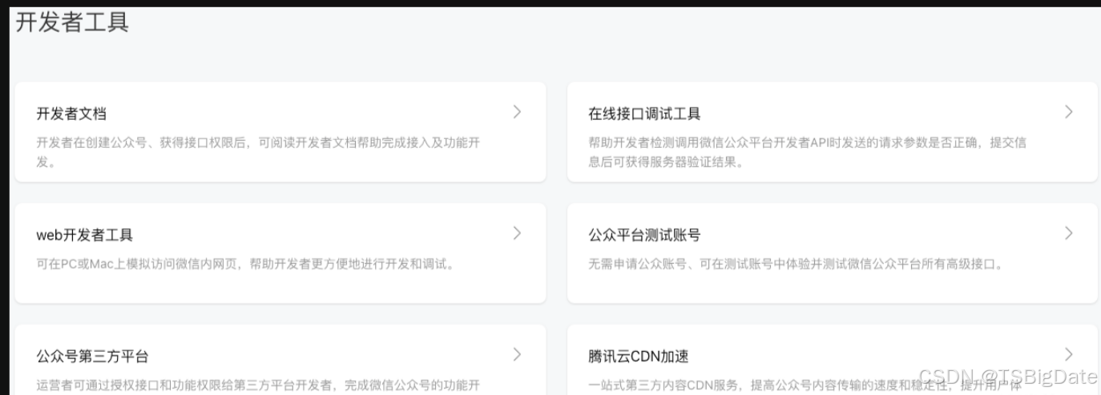
Task: Click the chevron on 在线接口调试工具 card
Action: pyautogui.click(x=1068, y=112)
